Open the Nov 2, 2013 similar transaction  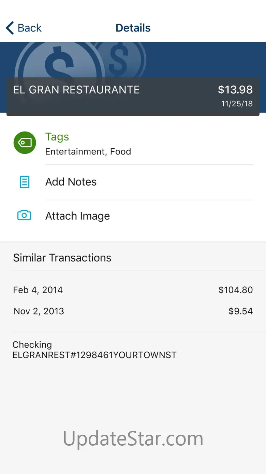[x=39, y=311]
